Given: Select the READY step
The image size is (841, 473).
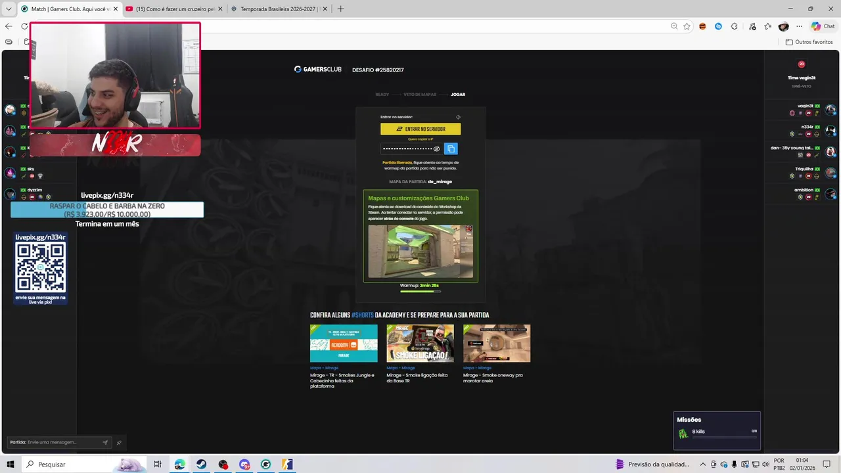Looking at the screenshot, I should [x=382, y=95].
